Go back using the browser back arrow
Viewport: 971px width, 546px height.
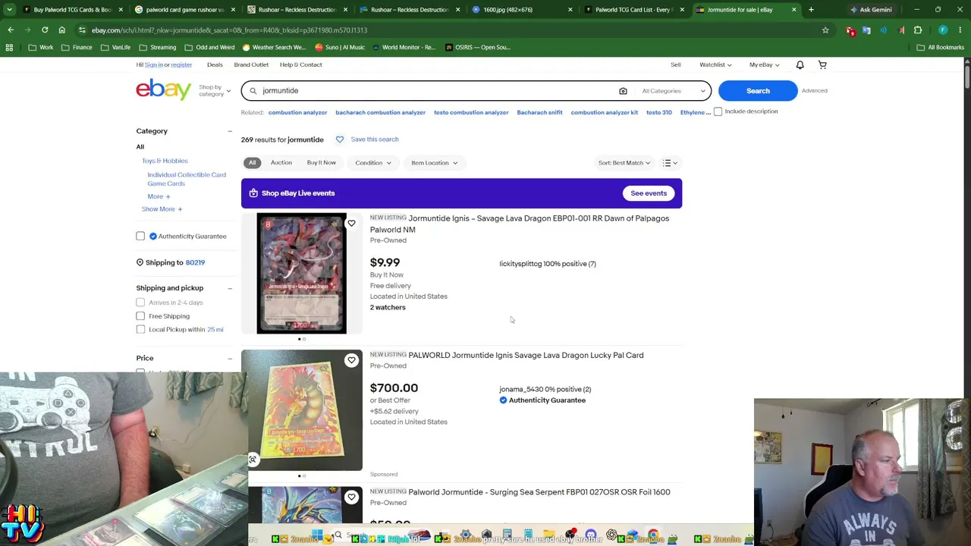click(11, 30)
